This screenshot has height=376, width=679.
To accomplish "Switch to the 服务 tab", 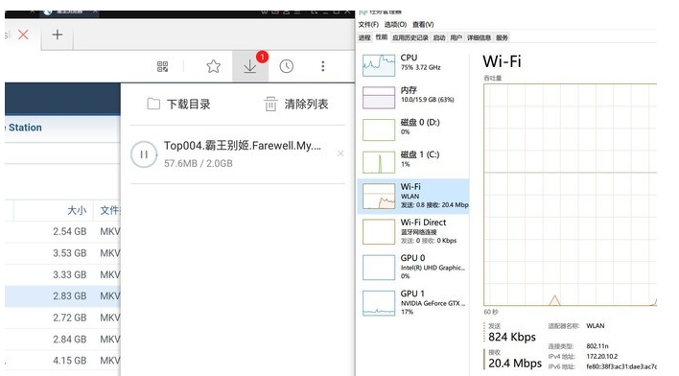I will 502,37.
